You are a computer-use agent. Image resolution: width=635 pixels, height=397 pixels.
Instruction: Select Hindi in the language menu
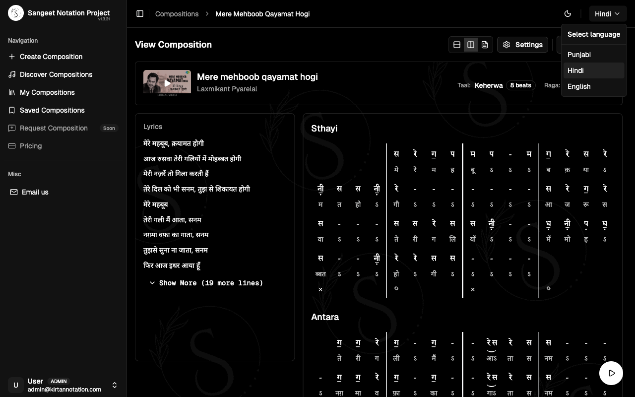tap(575, 70)
